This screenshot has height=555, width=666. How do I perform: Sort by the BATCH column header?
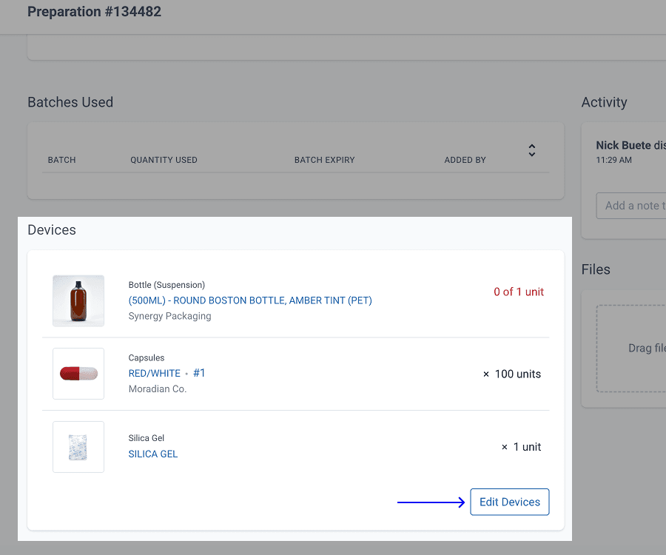(x=61, y=160)
